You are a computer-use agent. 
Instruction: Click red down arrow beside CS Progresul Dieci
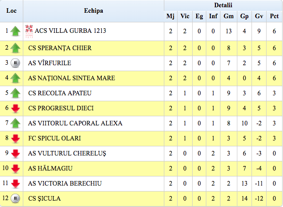point(15,109)
